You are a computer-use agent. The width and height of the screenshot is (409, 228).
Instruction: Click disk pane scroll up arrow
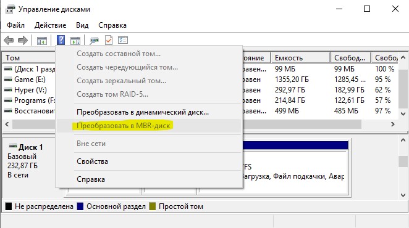point(403,140)
